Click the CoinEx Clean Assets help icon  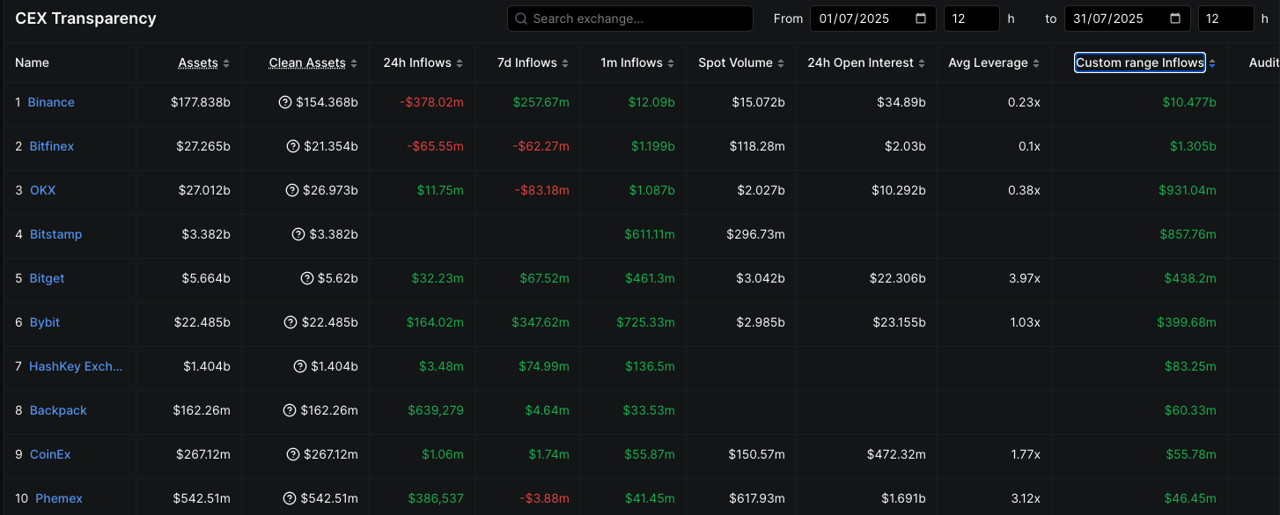[x=293, y=454]
